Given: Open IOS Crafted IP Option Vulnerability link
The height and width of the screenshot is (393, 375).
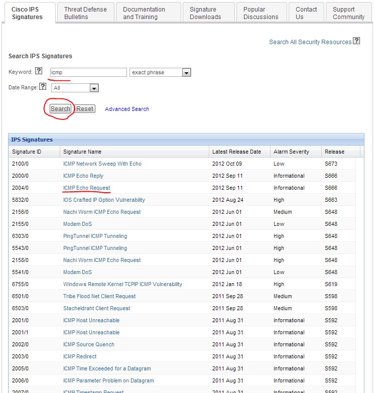Looking at the screenshot, I should point(104,200).
